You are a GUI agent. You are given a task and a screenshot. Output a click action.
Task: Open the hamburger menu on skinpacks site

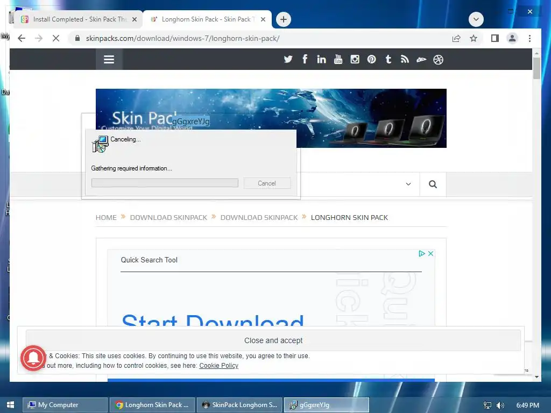pyautogui.click(x=109, y=59)
